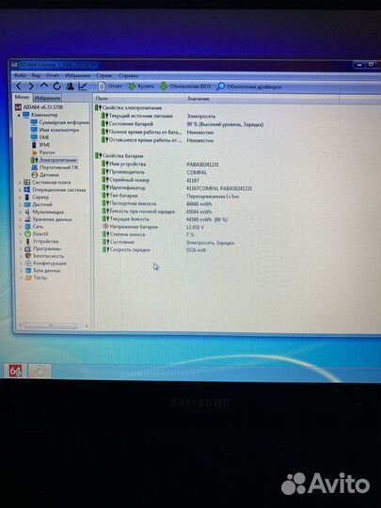Select База данных tree item

(x=43, y=270)
